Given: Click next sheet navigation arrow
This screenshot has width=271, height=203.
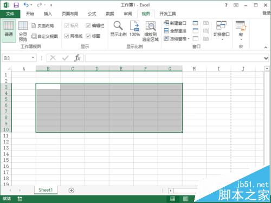Looking at the screenshot, I should (20, 190).
